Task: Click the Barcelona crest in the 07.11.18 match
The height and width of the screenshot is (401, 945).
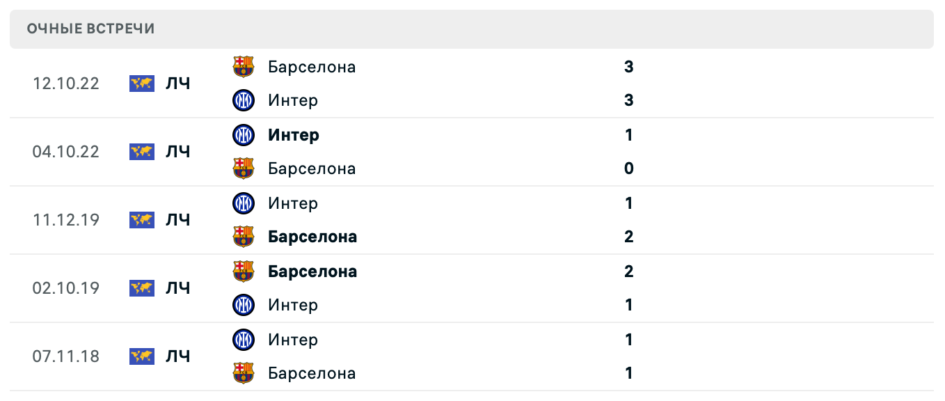Action: click(x=244, y=373)
